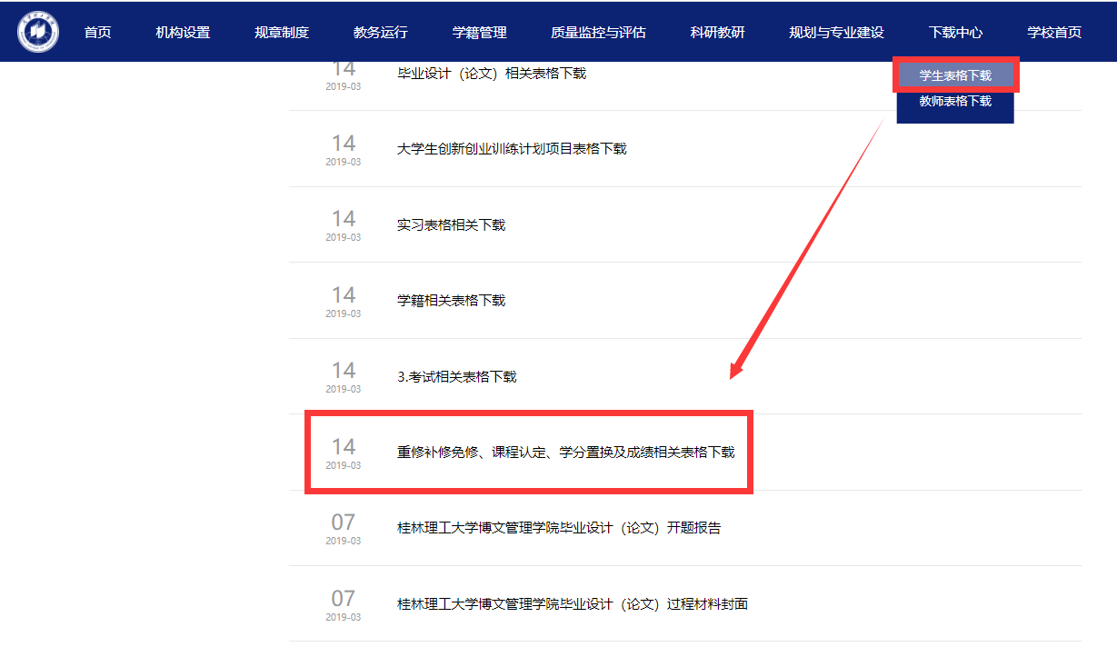Open 学籍相关表格下载 link
1117x647 pixels.
point(451,301)
